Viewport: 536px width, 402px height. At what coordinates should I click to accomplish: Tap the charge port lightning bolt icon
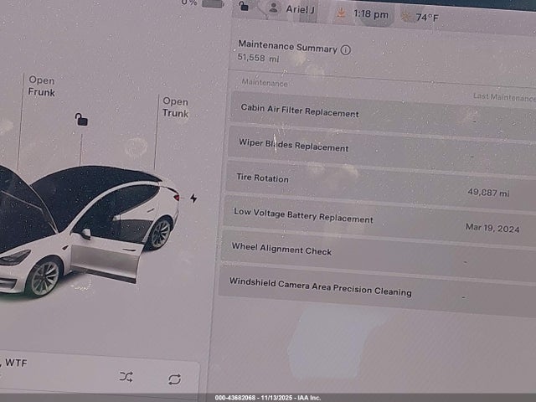point(193,198)
